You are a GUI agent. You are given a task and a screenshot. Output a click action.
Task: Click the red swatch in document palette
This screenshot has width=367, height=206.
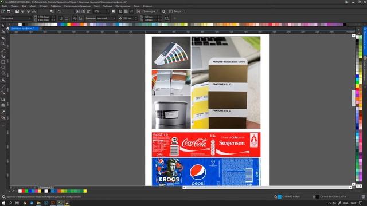23,191
